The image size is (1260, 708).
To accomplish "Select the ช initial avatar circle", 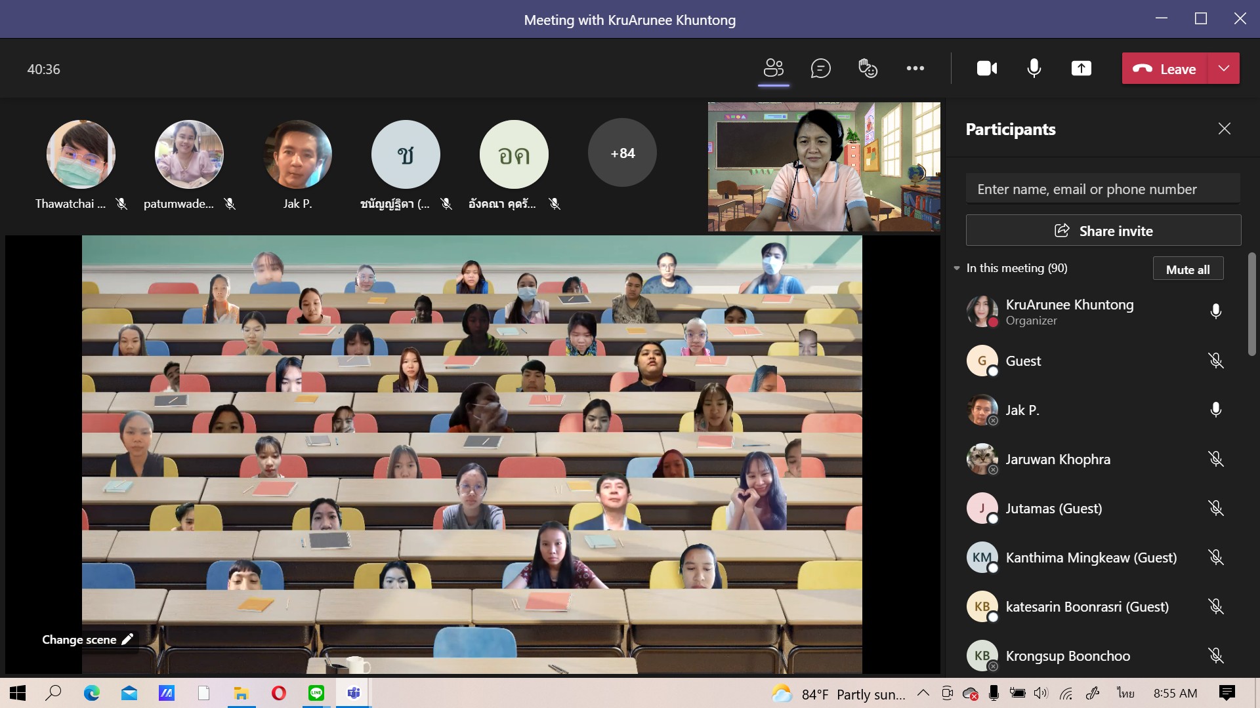I will [406, 154].
